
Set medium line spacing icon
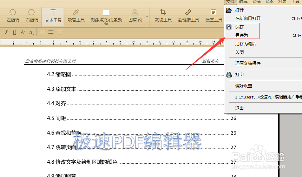(x=51, y=32)
